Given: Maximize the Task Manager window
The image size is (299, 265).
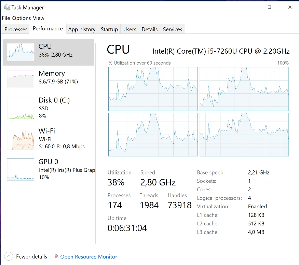Looking at the screenshot, I should coord(269,7).
